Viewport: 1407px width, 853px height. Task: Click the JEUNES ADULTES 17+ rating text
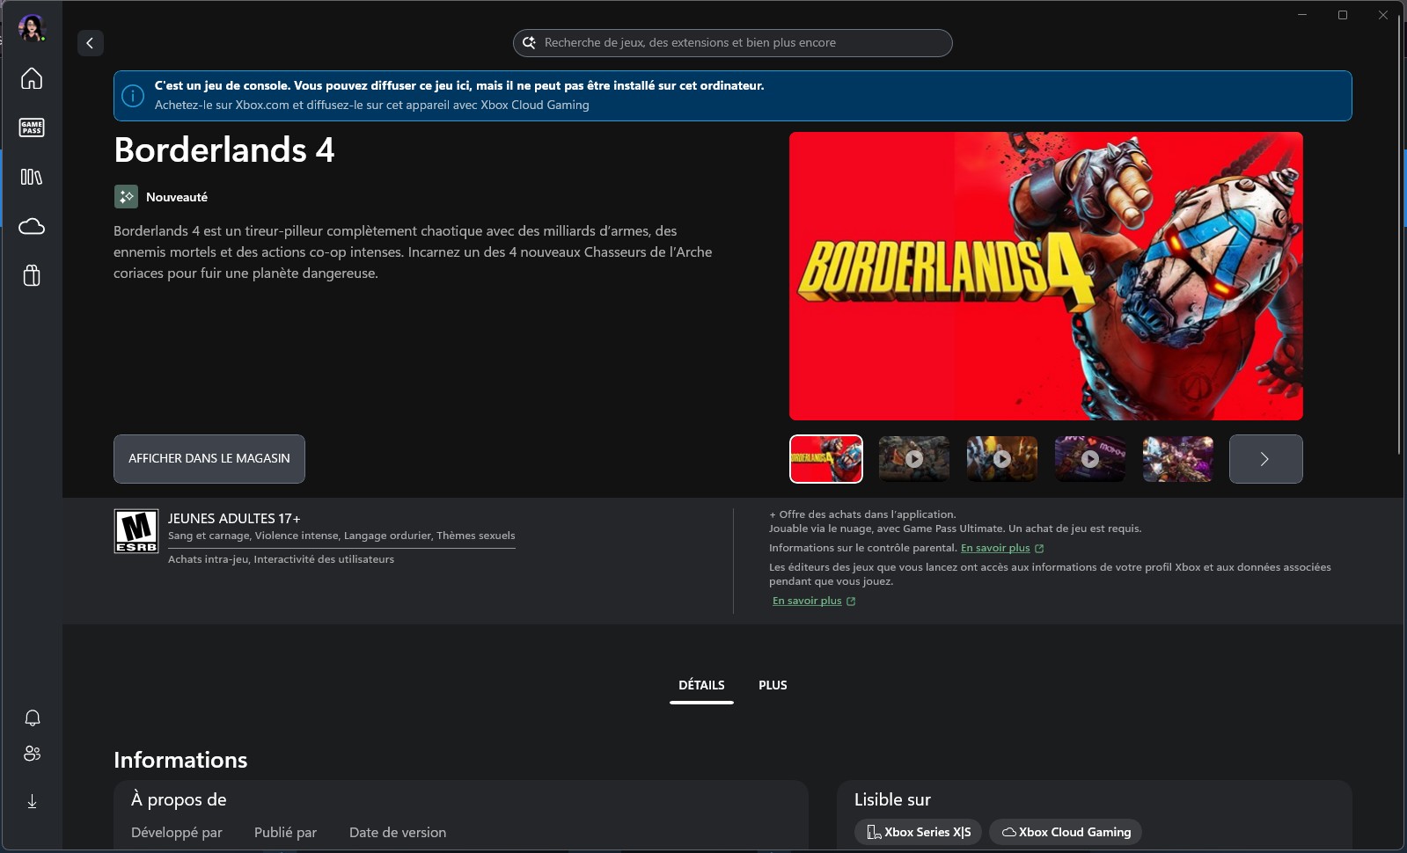click(x=234, y=519)
